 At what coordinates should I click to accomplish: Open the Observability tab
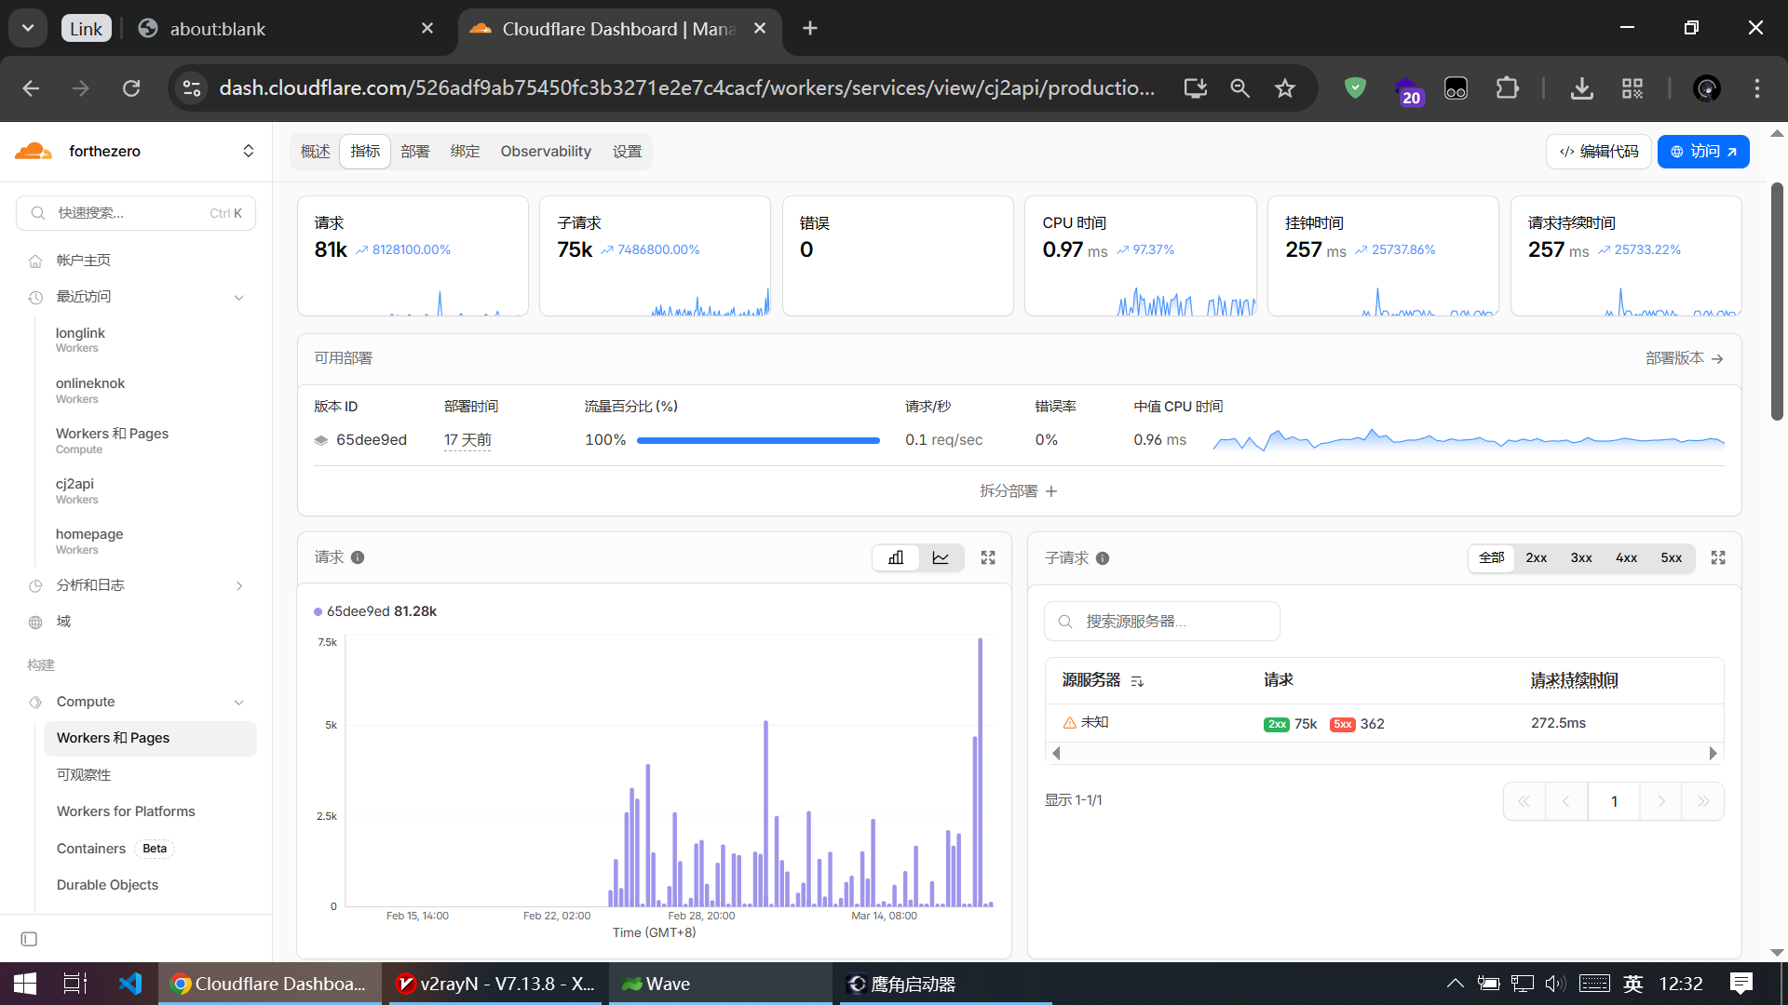pyautogui.click(x=546, y=151)
